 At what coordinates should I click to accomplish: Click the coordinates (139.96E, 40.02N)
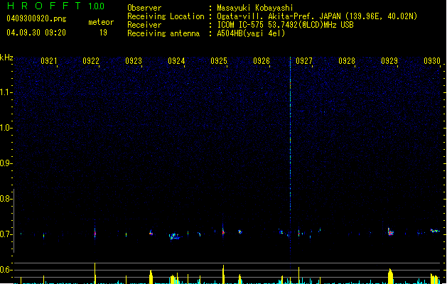381,16
